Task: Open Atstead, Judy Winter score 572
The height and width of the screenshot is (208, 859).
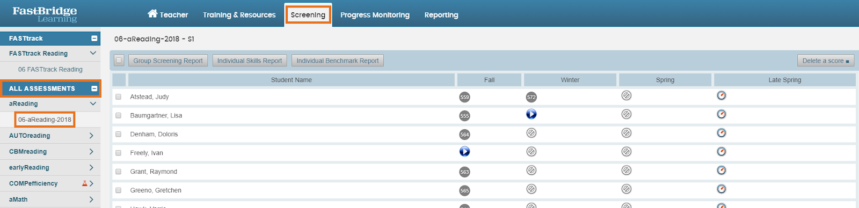Action: 532,97
